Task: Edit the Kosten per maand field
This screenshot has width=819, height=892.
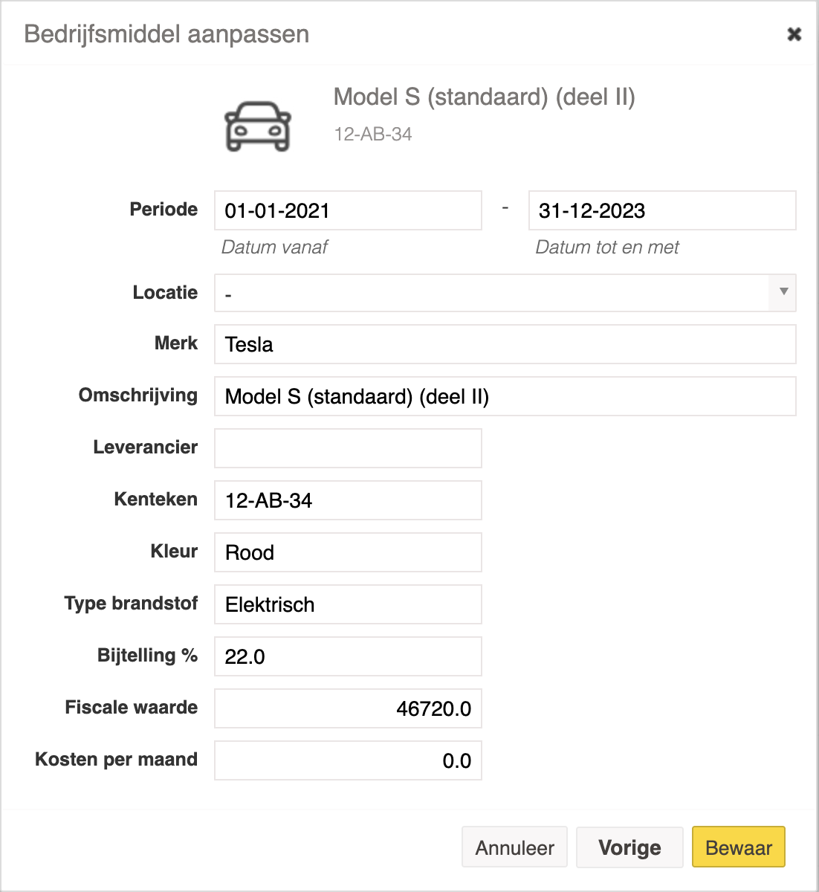Action: coord(348,760)
